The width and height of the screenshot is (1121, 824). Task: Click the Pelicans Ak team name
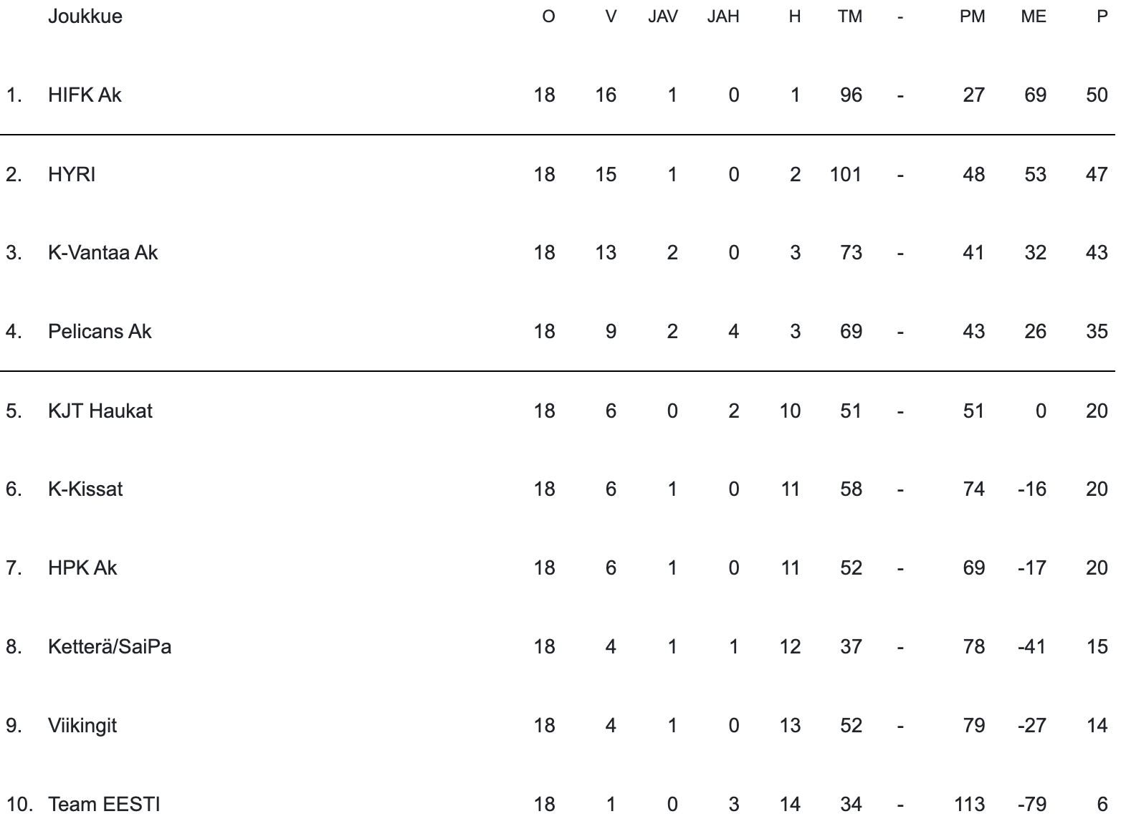(100, 331)
